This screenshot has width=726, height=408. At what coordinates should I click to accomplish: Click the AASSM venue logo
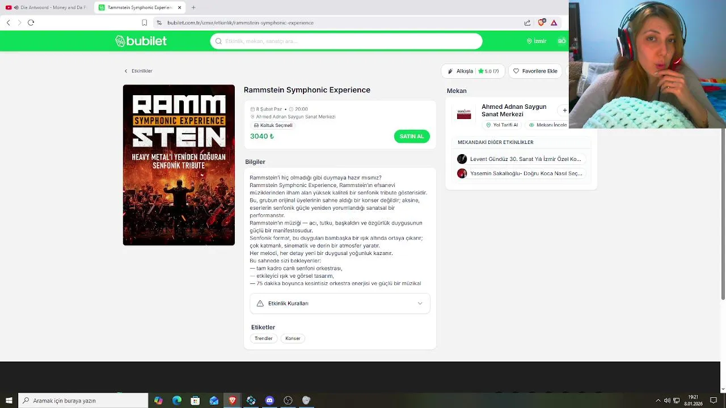pyautogui.click(x=464, y=114)
